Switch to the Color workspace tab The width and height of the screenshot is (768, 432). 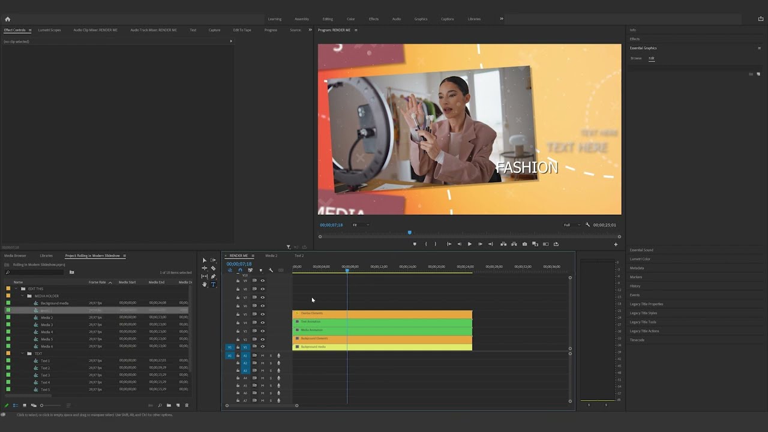click(350, 19)
